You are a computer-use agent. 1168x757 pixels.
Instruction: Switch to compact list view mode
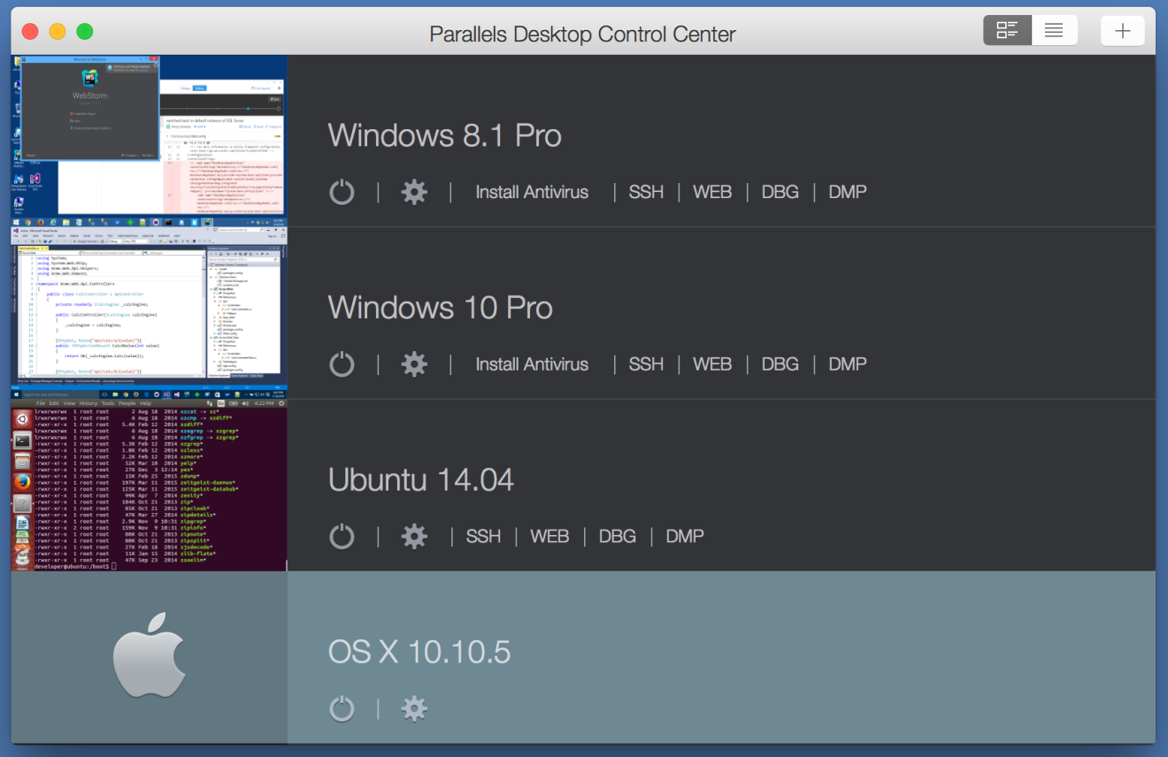[x=1054, y=31]
